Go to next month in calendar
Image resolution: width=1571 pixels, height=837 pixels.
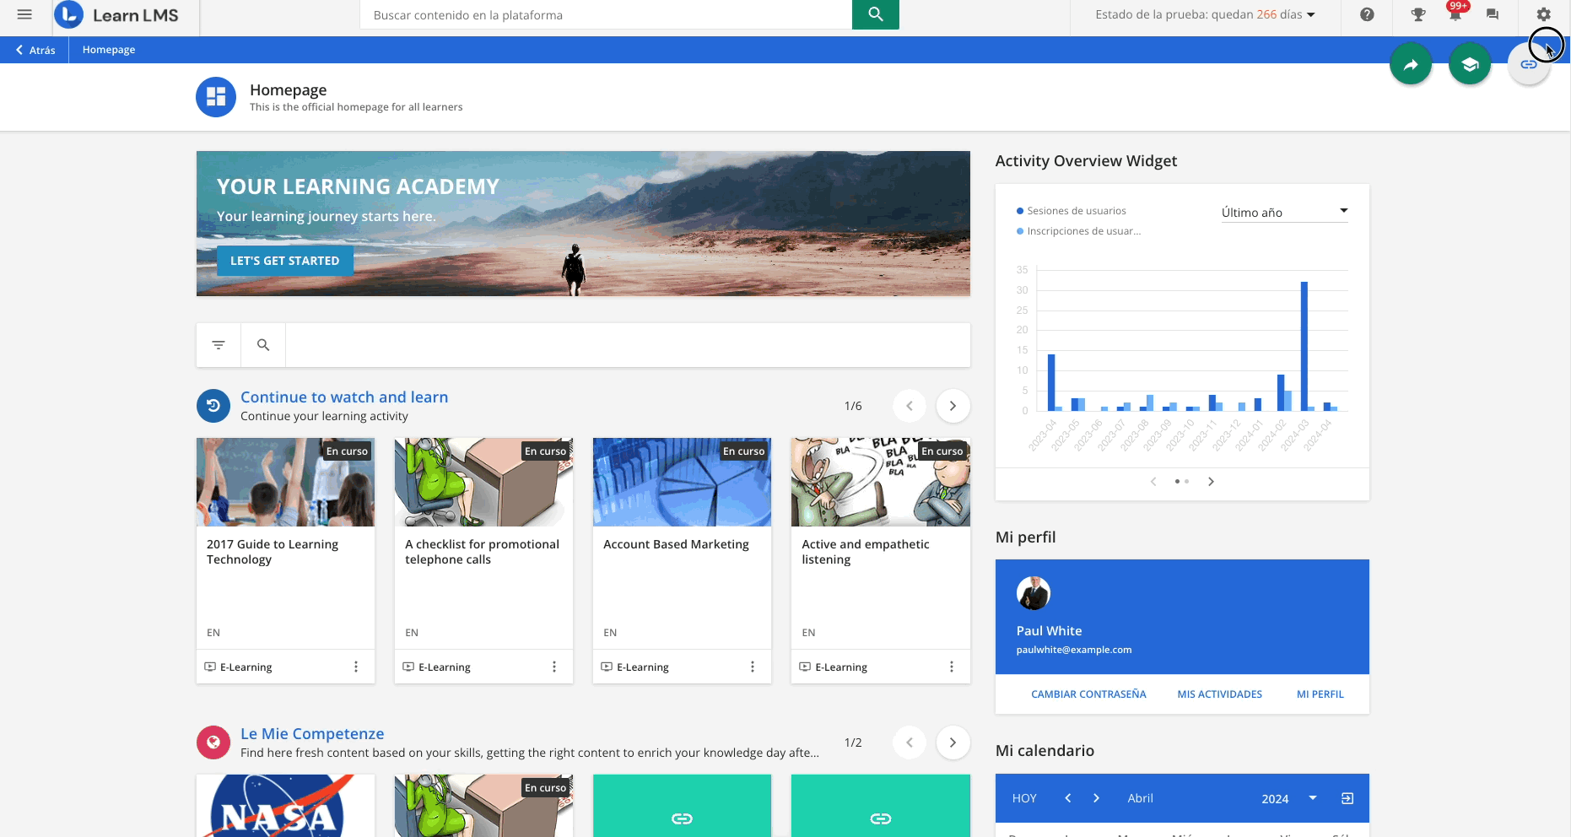coord(1096,798)
